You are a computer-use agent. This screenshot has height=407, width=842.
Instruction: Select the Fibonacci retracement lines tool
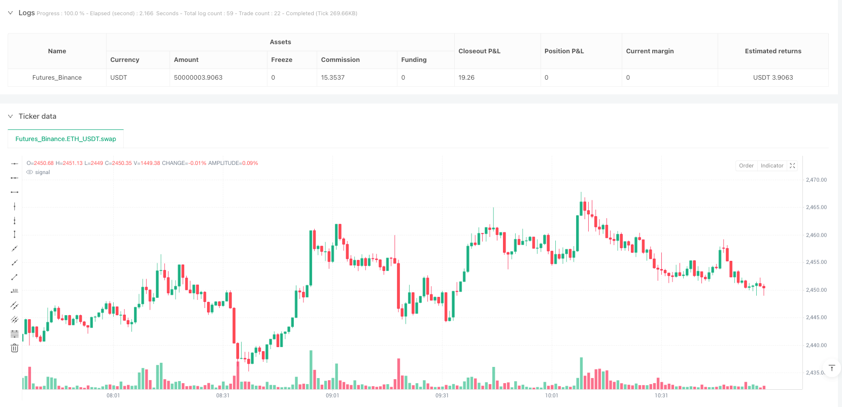point(15,334)
